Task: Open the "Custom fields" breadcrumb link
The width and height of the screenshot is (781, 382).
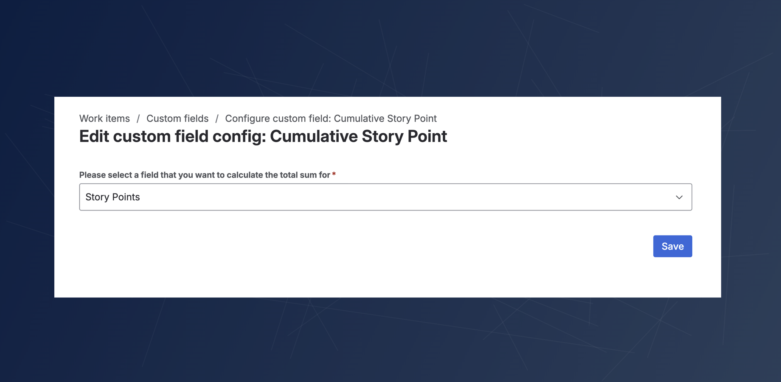Action: click(177, 118)
